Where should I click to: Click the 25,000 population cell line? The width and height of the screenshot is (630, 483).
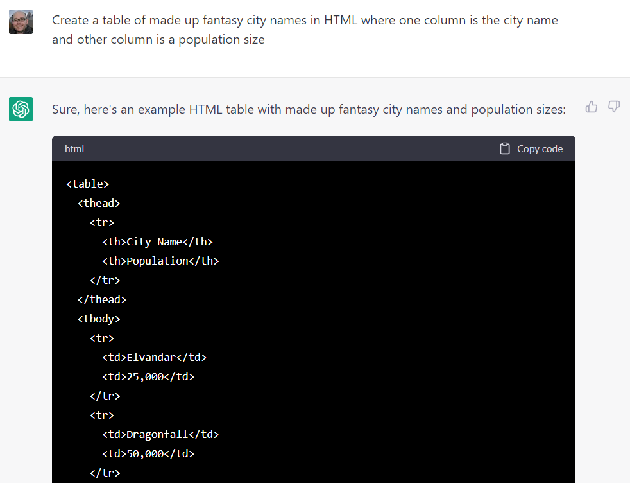click(x=148, y=377)
